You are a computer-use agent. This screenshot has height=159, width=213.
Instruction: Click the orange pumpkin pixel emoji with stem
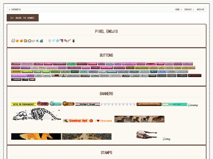click(21, 41)
